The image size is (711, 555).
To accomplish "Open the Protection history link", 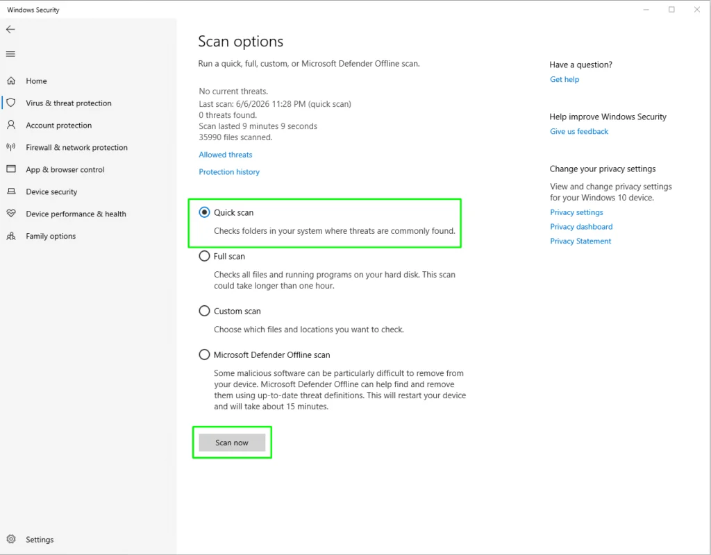I will (x=229, y=172).
